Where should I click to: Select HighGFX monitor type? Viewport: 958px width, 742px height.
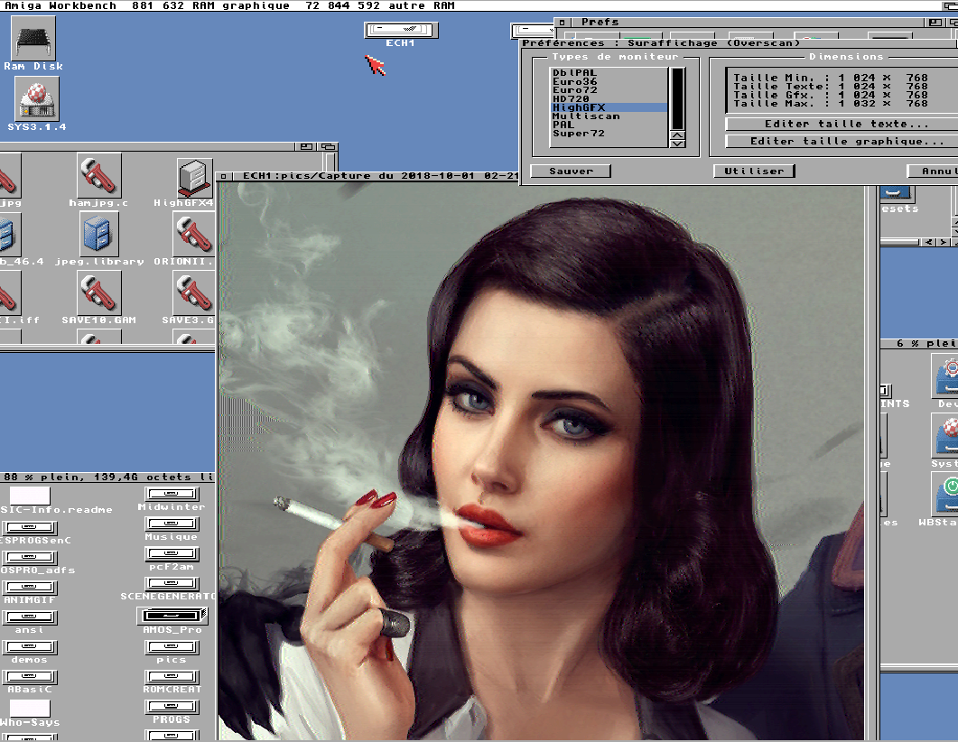click(x=609, y=107)
